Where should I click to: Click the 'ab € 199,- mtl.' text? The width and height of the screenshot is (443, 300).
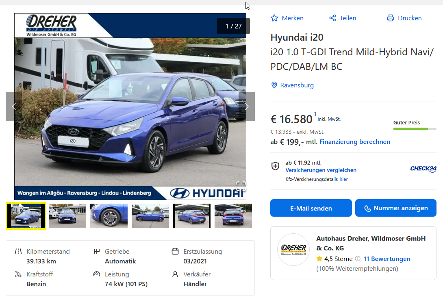click(x=293, y=142)
